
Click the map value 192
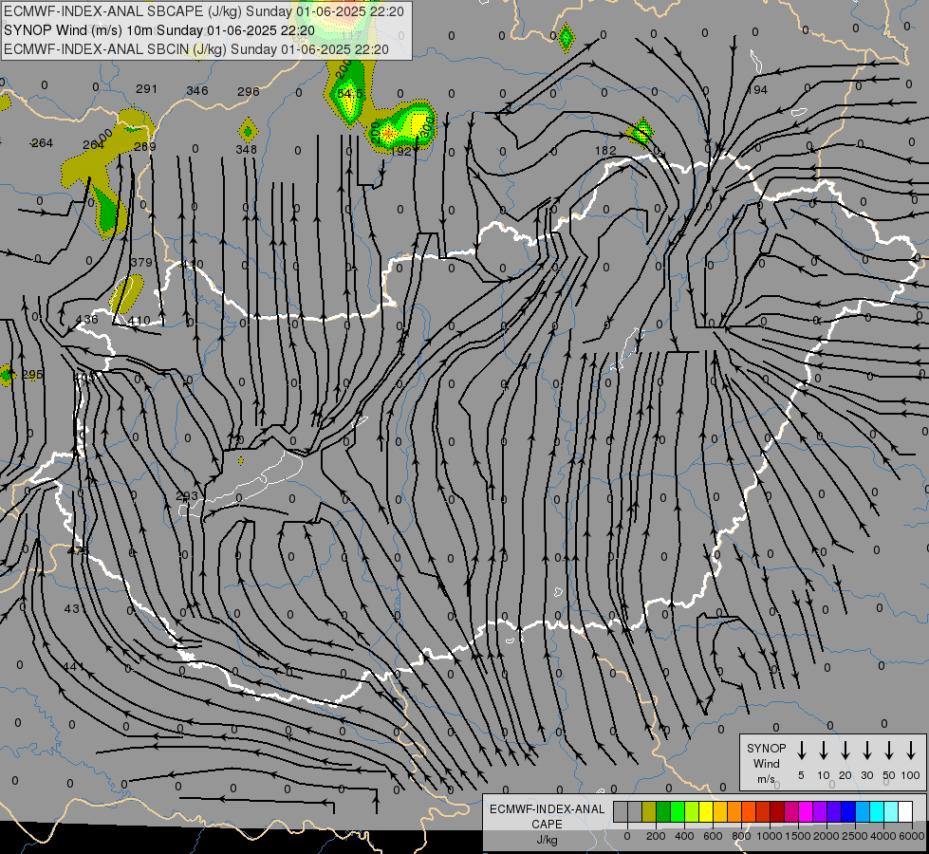click(401, 151)
